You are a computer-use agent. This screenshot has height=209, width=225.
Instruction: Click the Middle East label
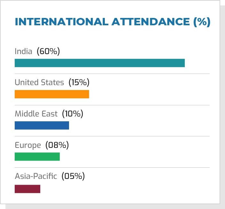pos(36,114)
